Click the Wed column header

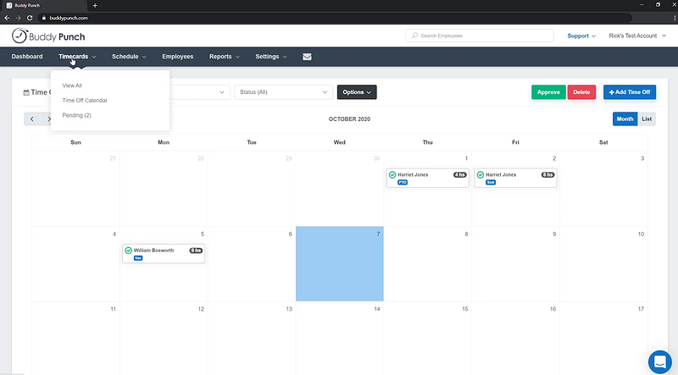click(x=340, y=142)
